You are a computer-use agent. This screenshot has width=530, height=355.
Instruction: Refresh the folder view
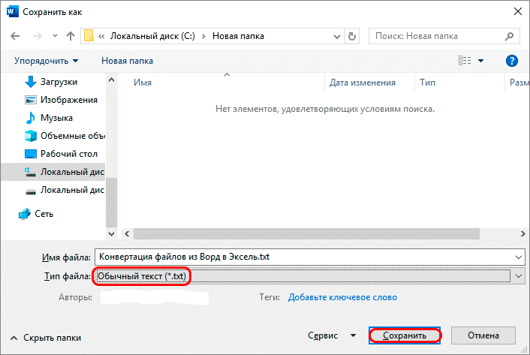point(352,36)
